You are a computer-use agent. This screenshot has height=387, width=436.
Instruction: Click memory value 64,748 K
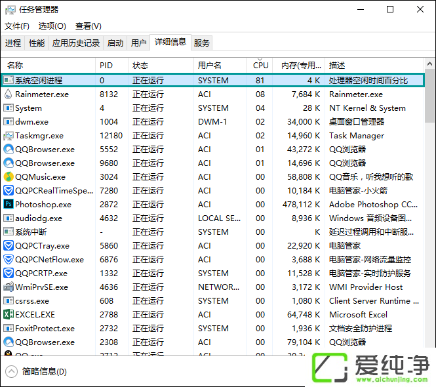(x=304, y=315)
